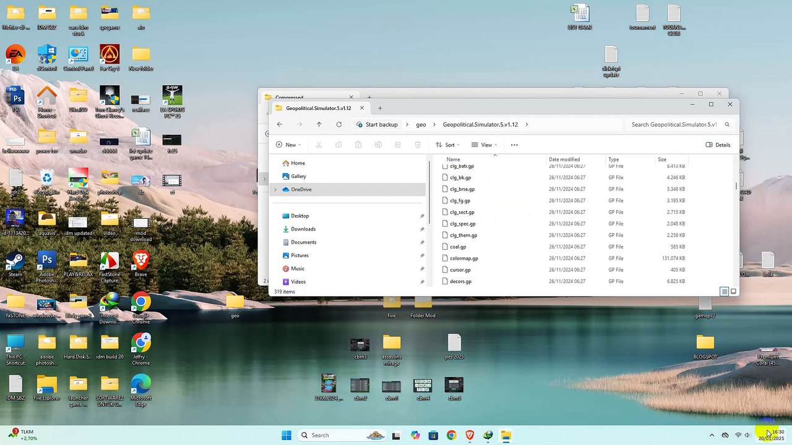
Task: Sort by Date modified column header
Action: click(x=575, y=159)
